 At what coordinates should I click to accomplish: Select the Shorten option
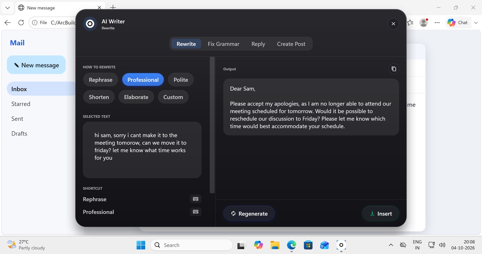(x=99, y=97)
